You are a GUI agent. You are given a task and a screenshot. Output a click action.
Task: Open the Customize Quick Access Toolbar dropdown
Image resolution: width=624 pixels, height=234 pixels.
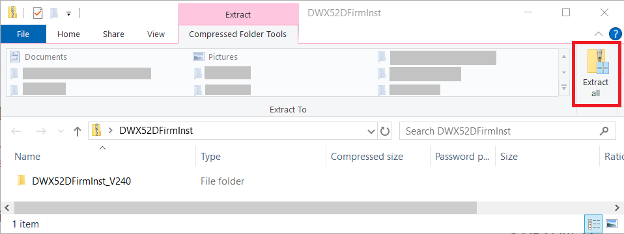tap(68, 14)
